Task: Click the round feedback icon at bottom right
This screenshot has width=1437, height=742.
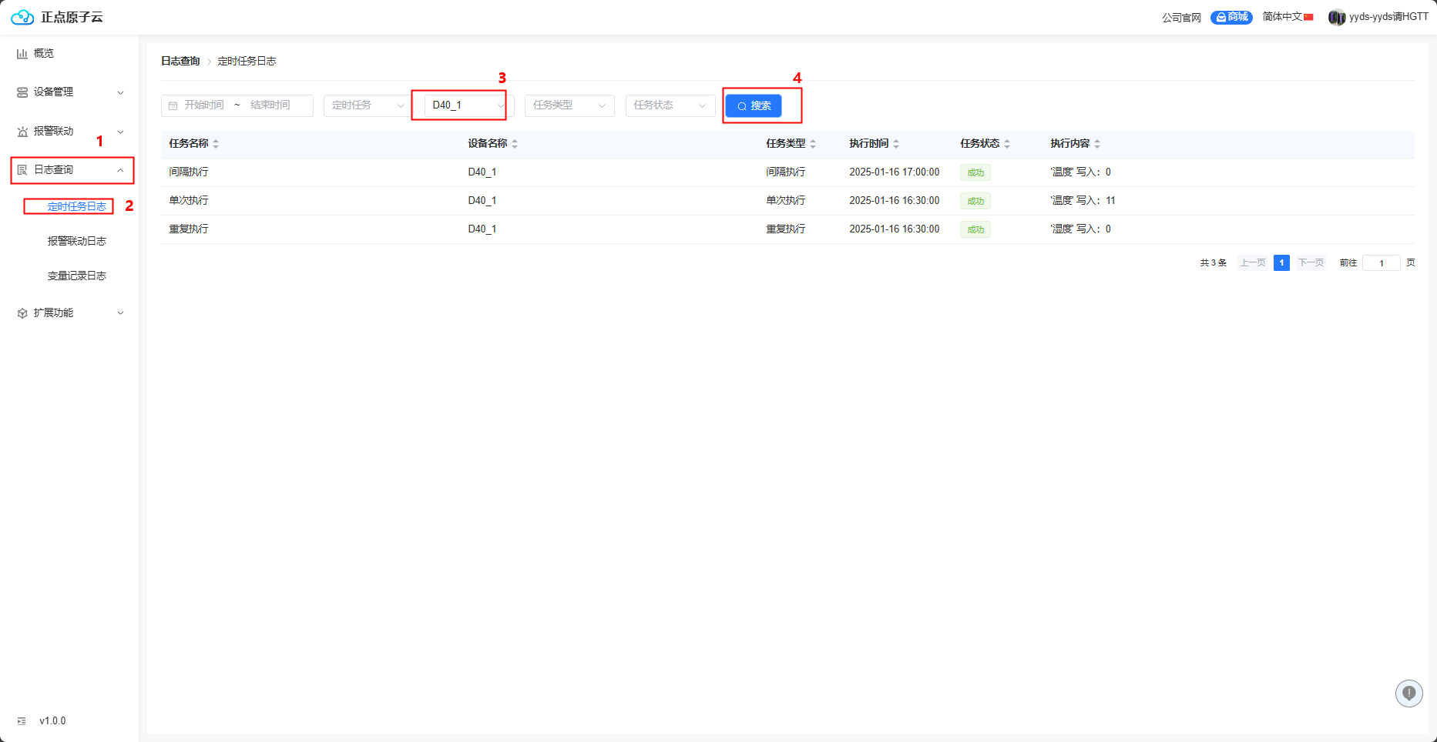Action: pos(1408,694)
